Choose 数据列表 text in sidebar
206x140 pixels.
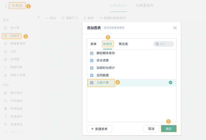coord(16,67)
